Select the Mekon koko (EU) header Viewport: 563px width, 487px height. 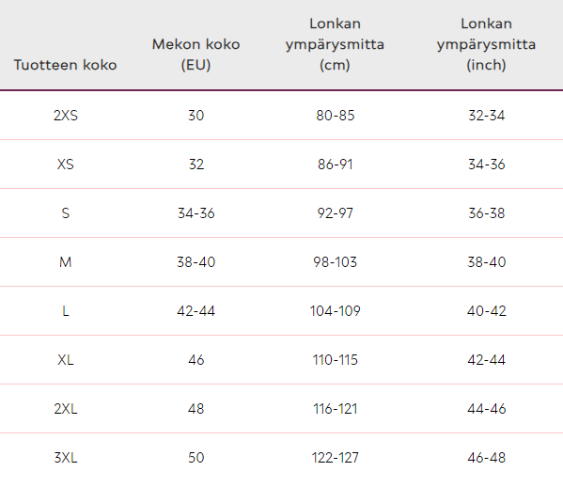pos(195,55)
